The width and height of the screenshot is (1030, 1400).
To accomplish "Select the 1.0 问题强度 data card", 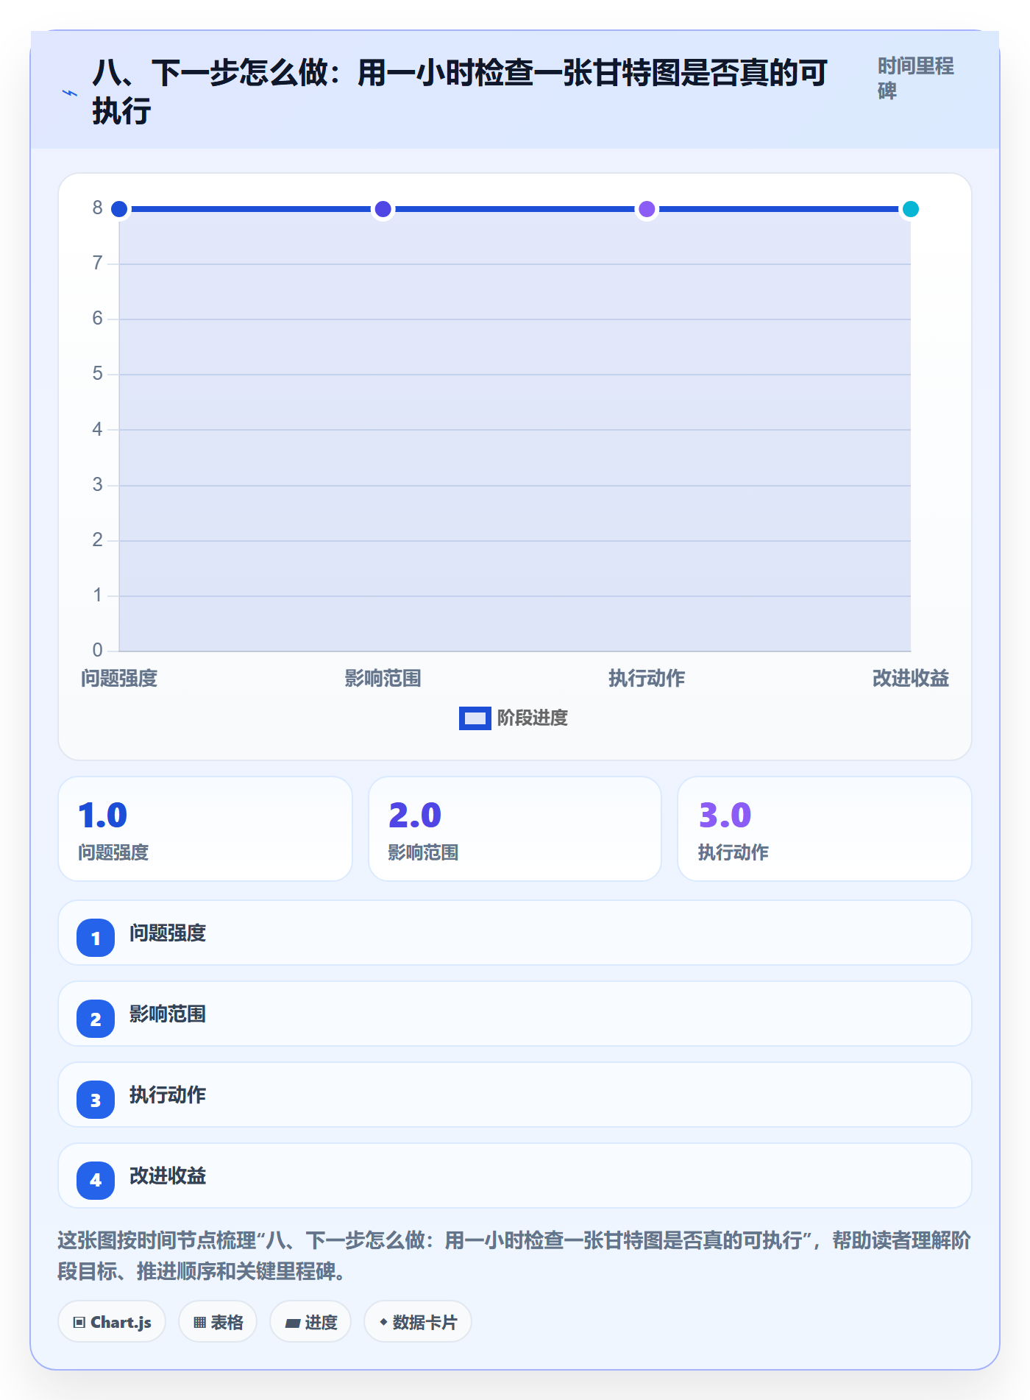I will (205, 829).
